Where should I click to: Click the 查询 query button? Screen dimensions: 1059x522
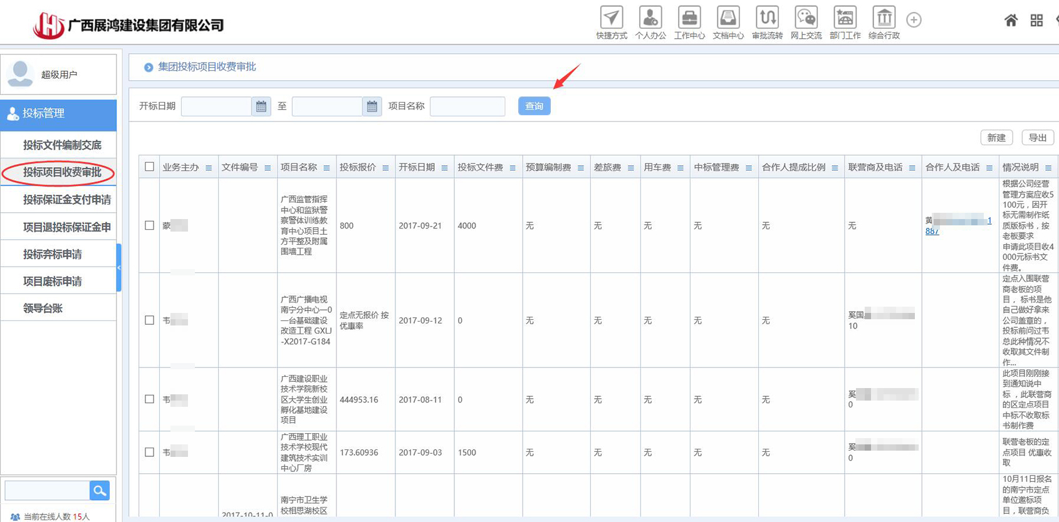tap(534, 106)
